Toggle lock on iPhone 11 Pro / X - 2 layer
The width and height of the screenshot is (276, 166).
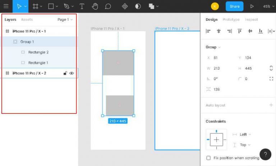coord(65,73)
